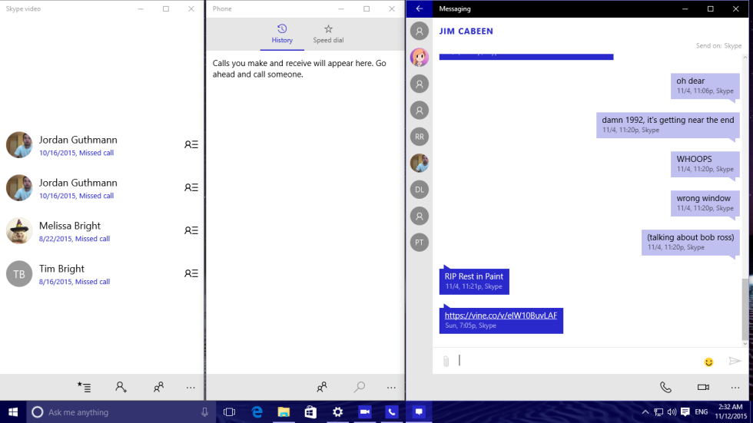Start video call in Messaging toolbar
Viewport: 753px width, 423px height.
[703, 387]
